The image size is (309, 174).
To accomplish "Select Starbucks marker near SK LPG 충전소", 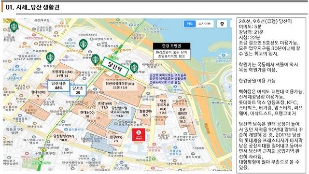I will 84,44.
